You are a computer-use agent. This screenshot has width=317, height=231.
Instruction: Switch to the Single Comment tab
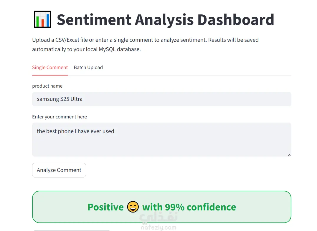(x=50, y=68)
